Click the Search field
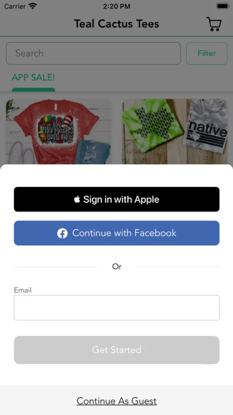 pos(93,53)
